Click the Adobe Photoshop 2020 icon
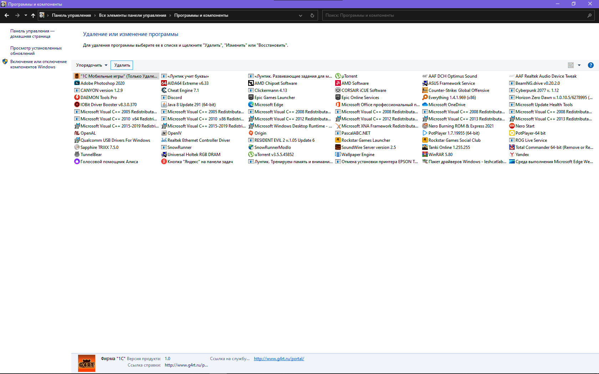Viewport: 599px width, 374px height. (x=77, y=83)
